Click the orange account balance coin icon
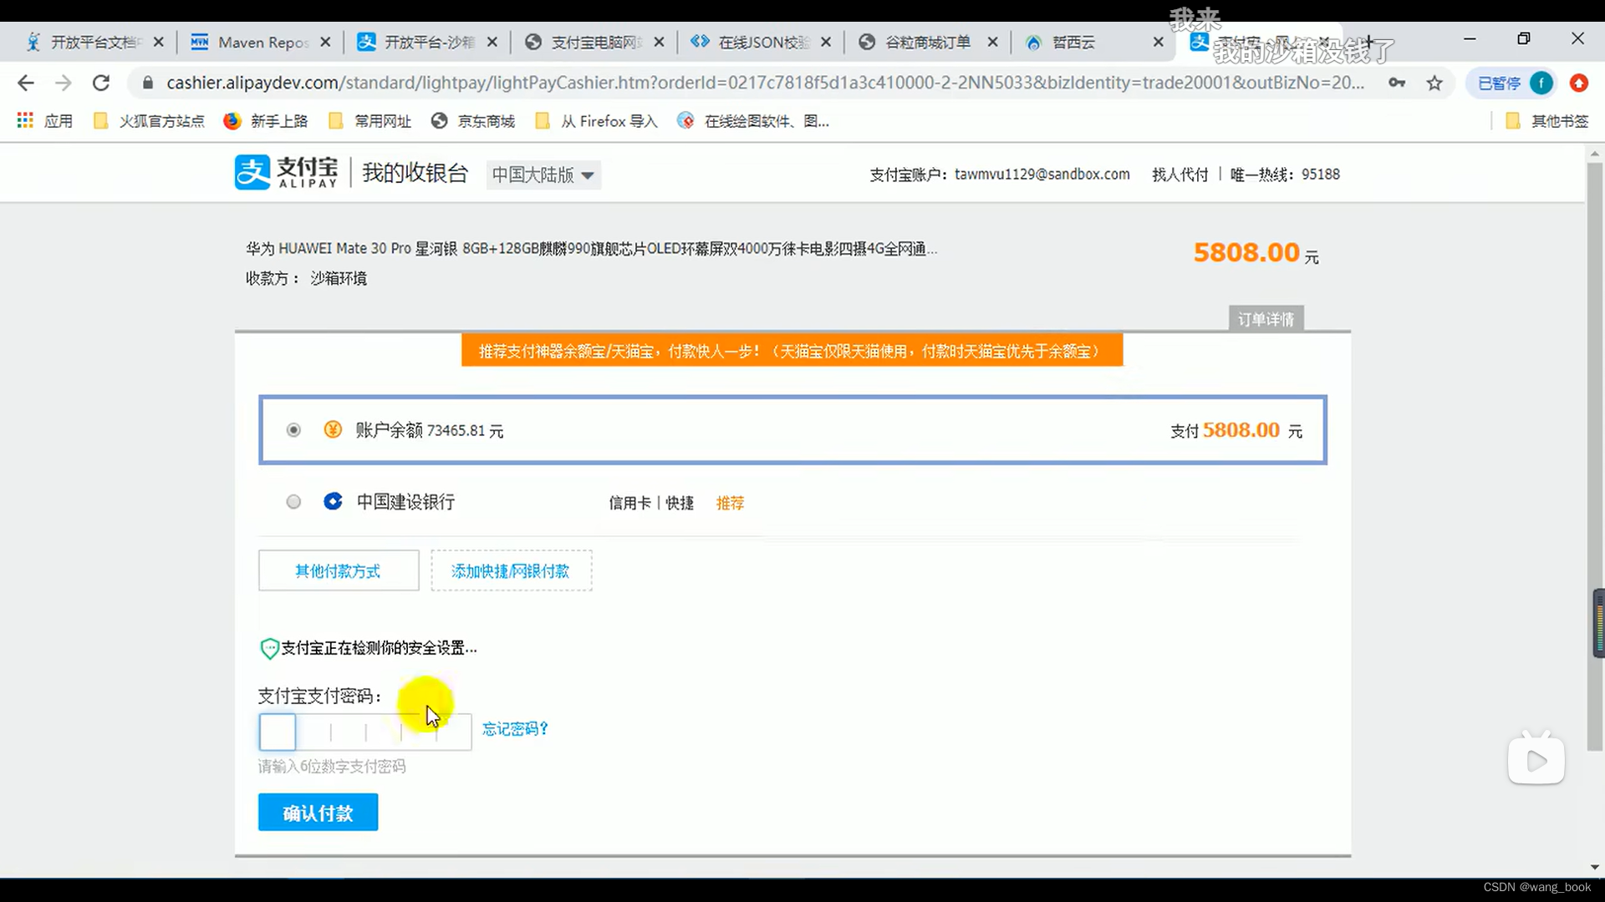Viewport: 1605px width, 902px height. (x=333, y=429)
